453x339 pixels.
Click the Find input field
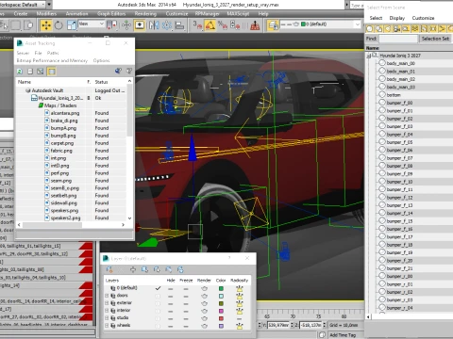[398, 39]
